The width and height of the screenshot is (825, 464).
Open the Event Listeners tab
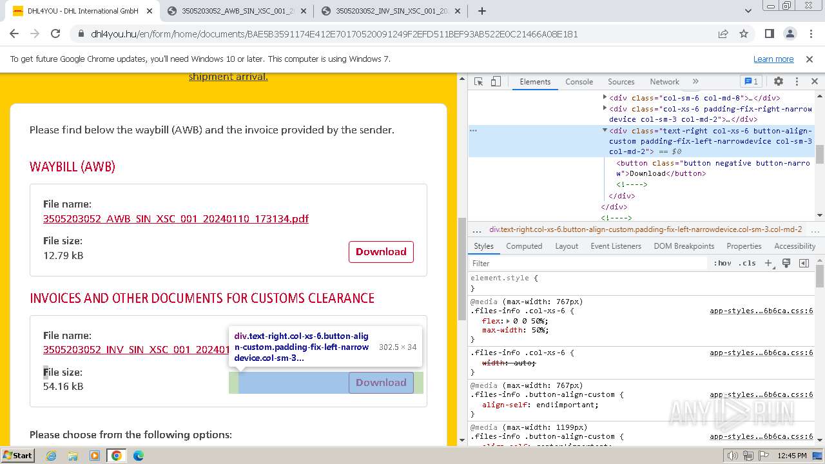[x=616, y=246]
